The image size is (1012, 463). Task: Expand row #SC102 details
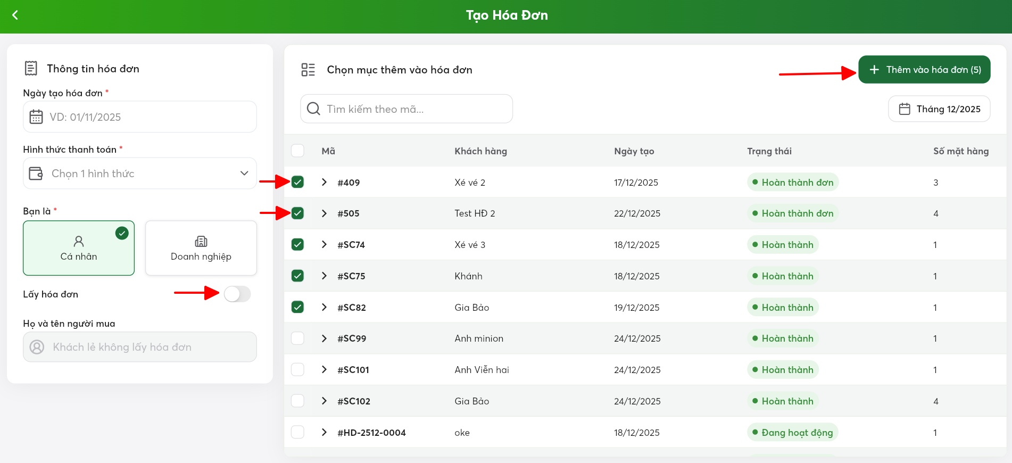(324, 401)
